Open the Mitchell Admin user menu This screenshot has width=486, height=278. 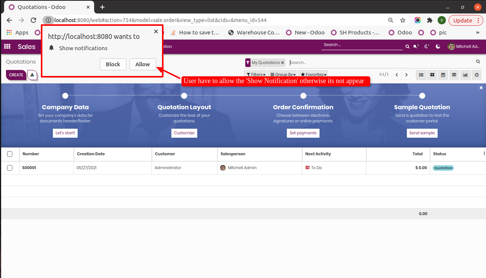pyautogui.click(x=463, y=46)
